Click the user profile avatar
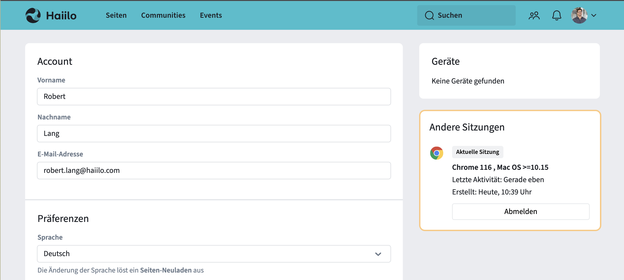Image resolution: width=624 pixels, height=280 pixels. pyautogui.click(x=579, y=15)
